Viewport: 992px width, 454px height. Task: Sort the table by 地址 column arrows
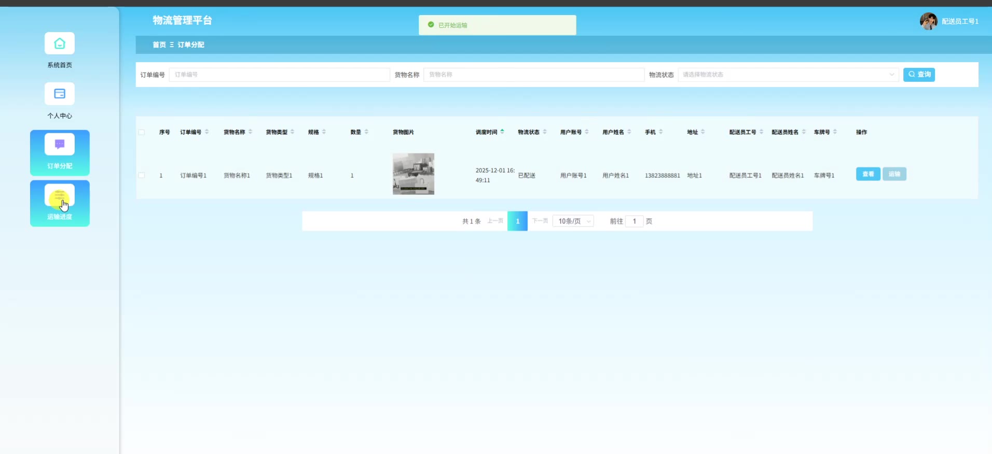pyautogui.click(x=703, y=132)
